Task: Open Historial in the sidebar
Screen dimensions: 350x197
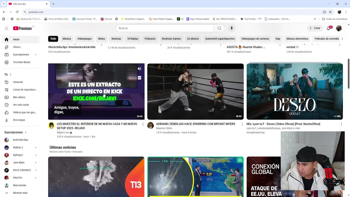Action: (x=21, y=82)
